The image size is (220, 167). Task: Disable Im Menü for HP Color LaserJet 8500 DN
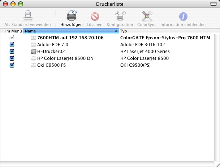[x=12, y=58]
